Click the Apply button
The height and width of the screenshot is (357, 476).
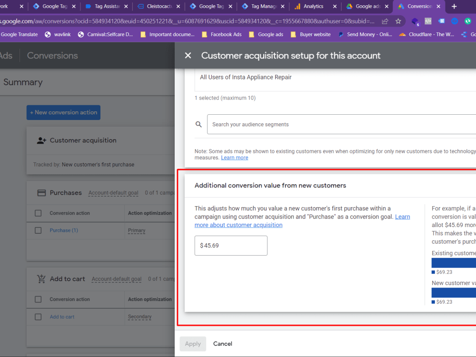193,344
